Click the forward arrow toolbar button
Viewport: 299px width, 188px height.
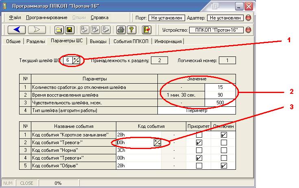coord(37,30)
